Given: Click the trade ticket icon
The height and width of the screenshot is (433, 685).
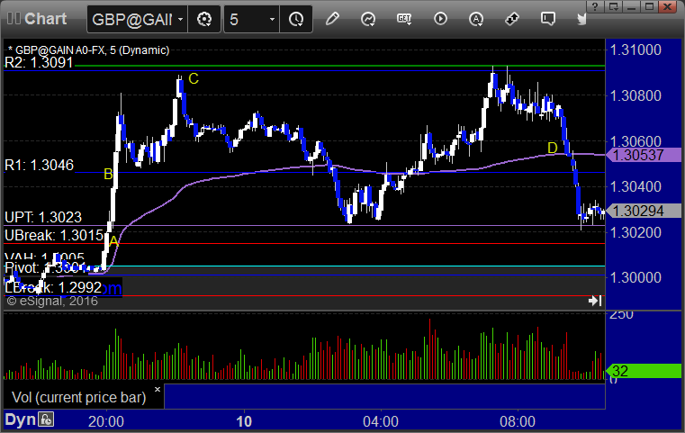Looking at the screenshot, I should [x=512, y=19].
